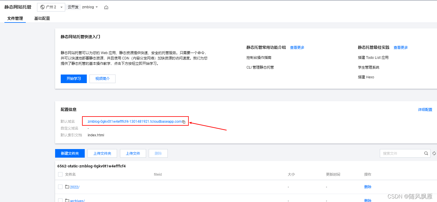
Task: Click the home icon beside zmblog
Action: tap(106, 7)
